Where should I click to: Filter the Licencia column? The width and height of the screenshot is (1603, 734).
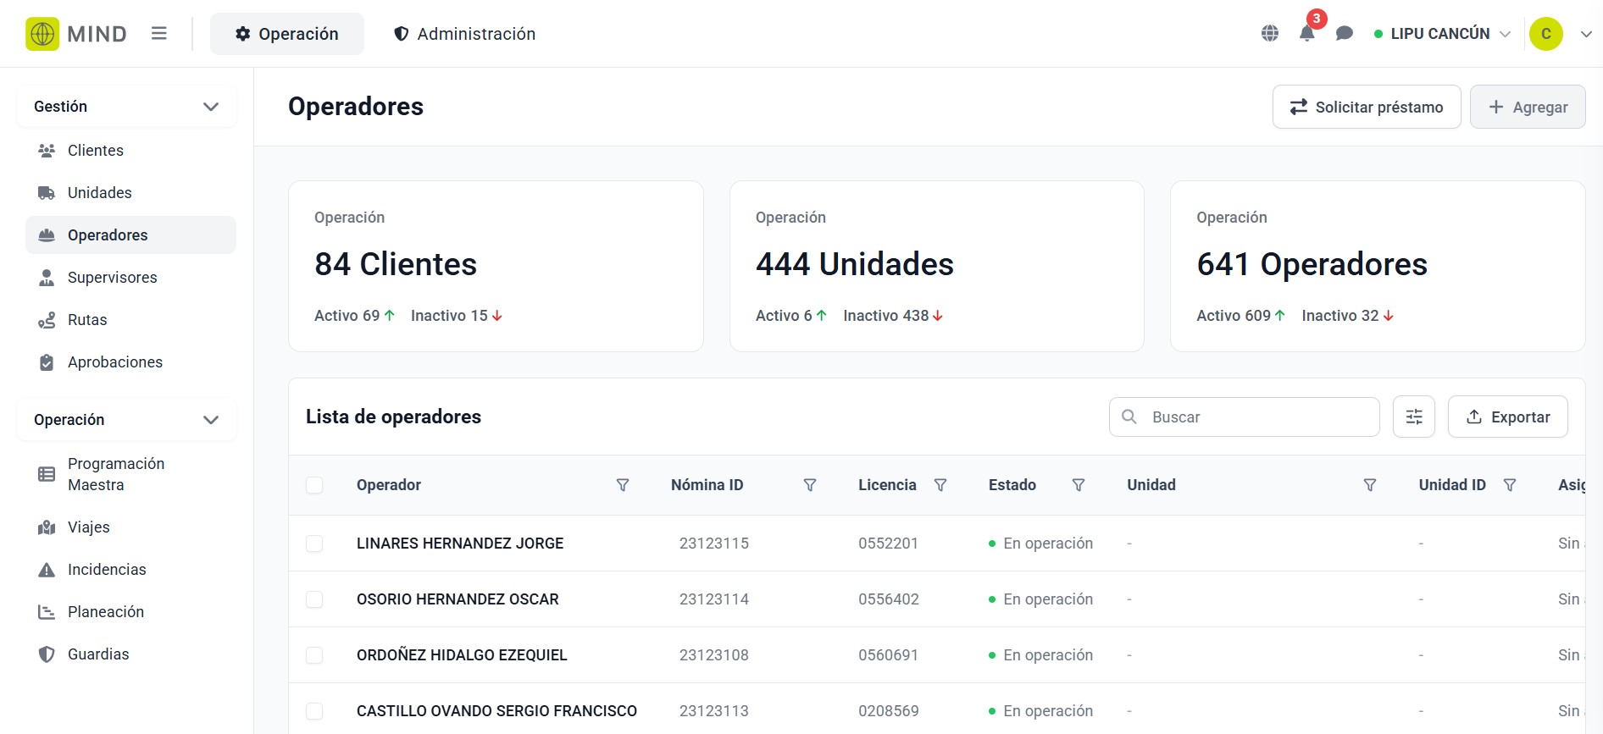[x=940, y=485]
